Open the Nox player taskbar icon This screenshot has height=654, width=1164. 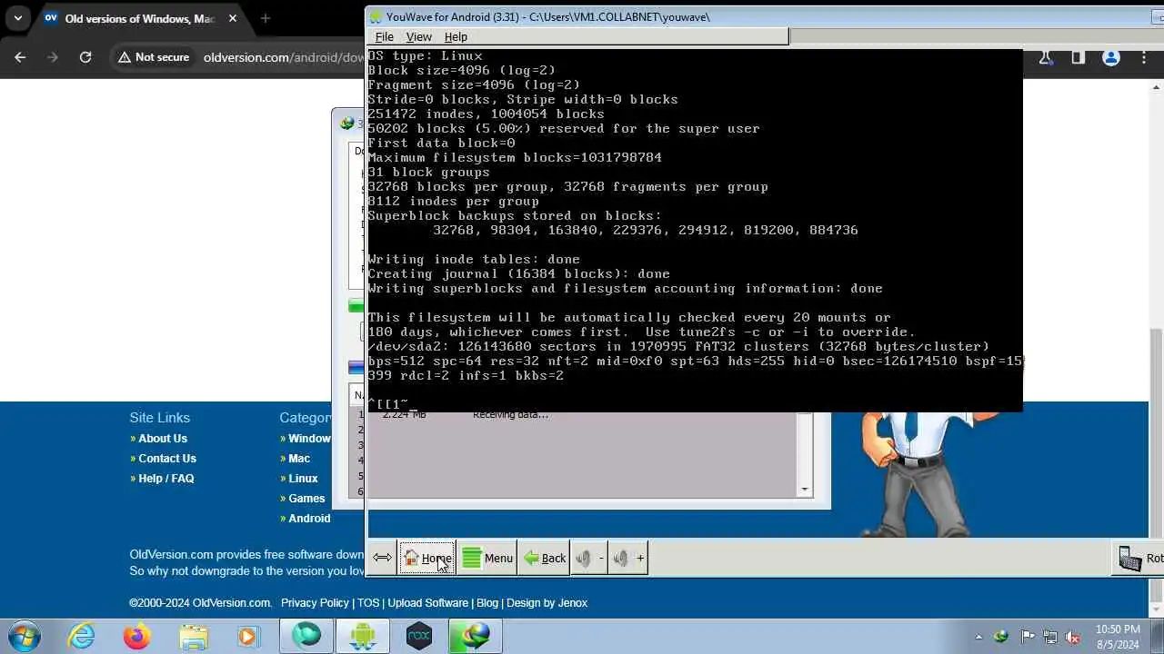(x=419, y=636)
